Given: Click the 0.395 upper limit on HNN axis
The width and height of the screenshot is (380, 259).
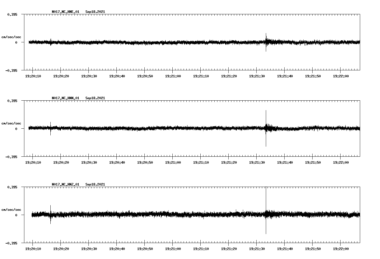Looking at the screenshot, I should (x=12, y=101).
